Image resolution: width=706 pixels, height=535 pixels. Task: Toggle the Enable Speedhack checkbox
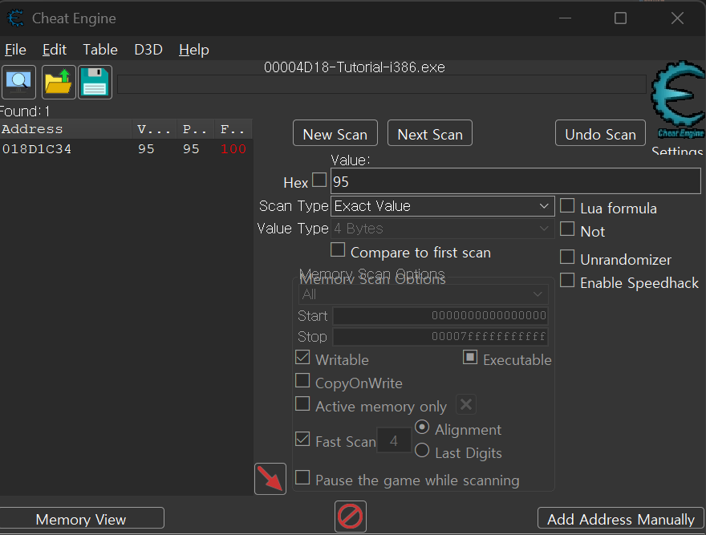click(x=567, y=281)
